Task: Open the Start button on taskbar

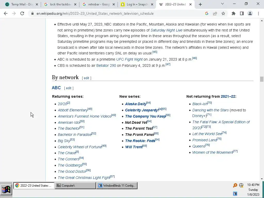Action: 6,190
